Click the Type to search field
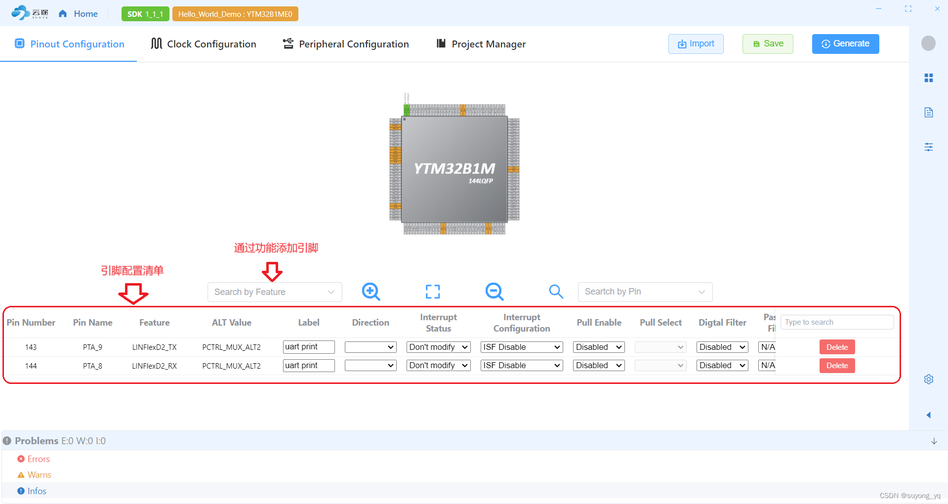This screenshot has width=948, height=504. (x=837, y=322)
